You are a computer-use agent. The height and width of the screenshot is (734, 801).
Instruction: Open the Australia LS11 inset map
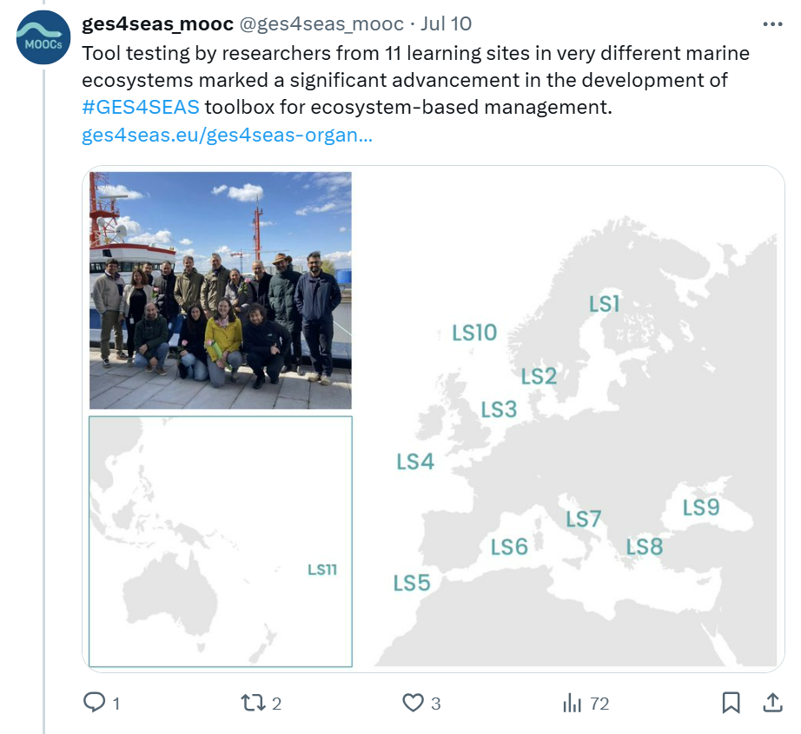(221, 541)
